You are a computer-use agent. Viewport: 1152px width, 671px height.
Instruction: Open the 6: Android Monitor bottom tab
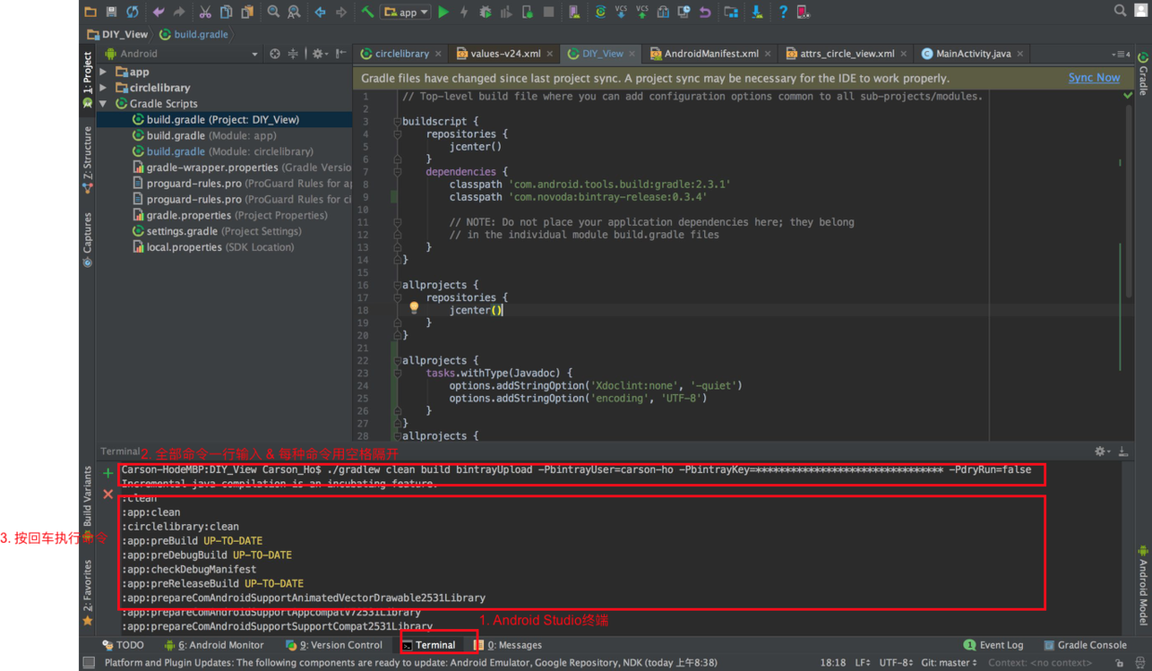(x=215, y=645)
